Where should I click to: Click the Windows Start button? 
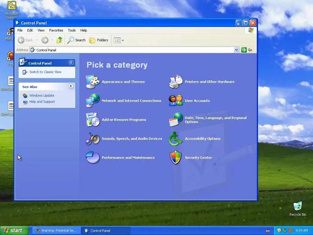[x=14, y=231]
